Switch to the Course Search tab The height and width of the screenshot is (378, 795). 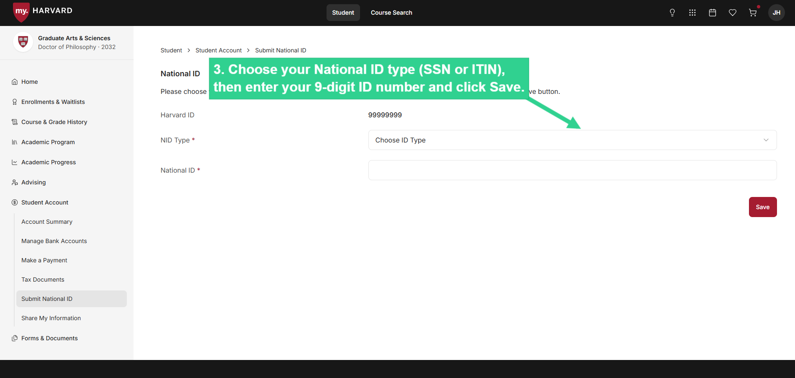pos(391,13)
